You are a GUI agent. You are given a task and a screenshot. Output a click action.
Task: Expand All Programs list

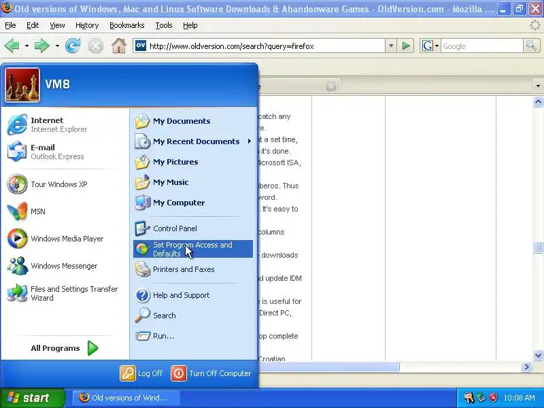[x=65, y=348]
